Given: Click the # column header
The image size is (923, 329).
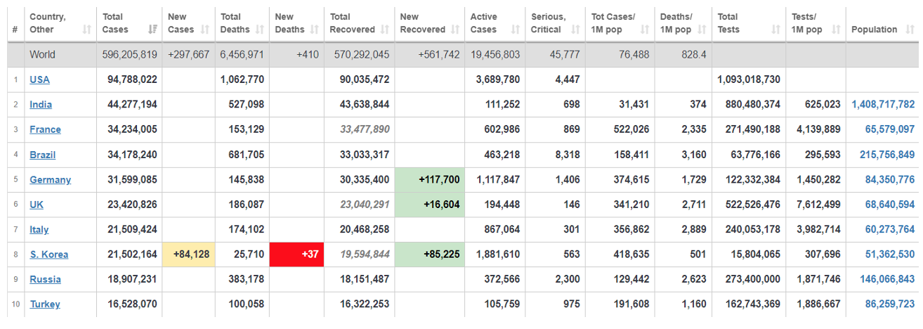Looking at the screenshot, I should coord(15,30).
